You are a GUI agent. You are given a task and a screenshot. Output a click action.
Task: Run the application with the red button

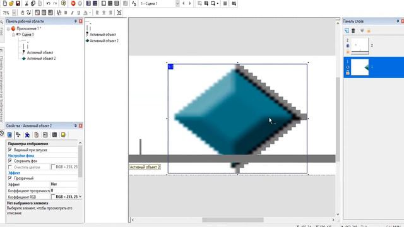(73, 3)
